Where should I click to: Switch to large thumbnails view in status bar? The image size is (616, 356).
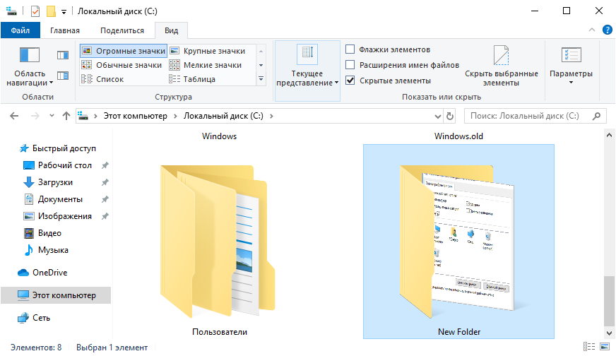click(603, 347)
